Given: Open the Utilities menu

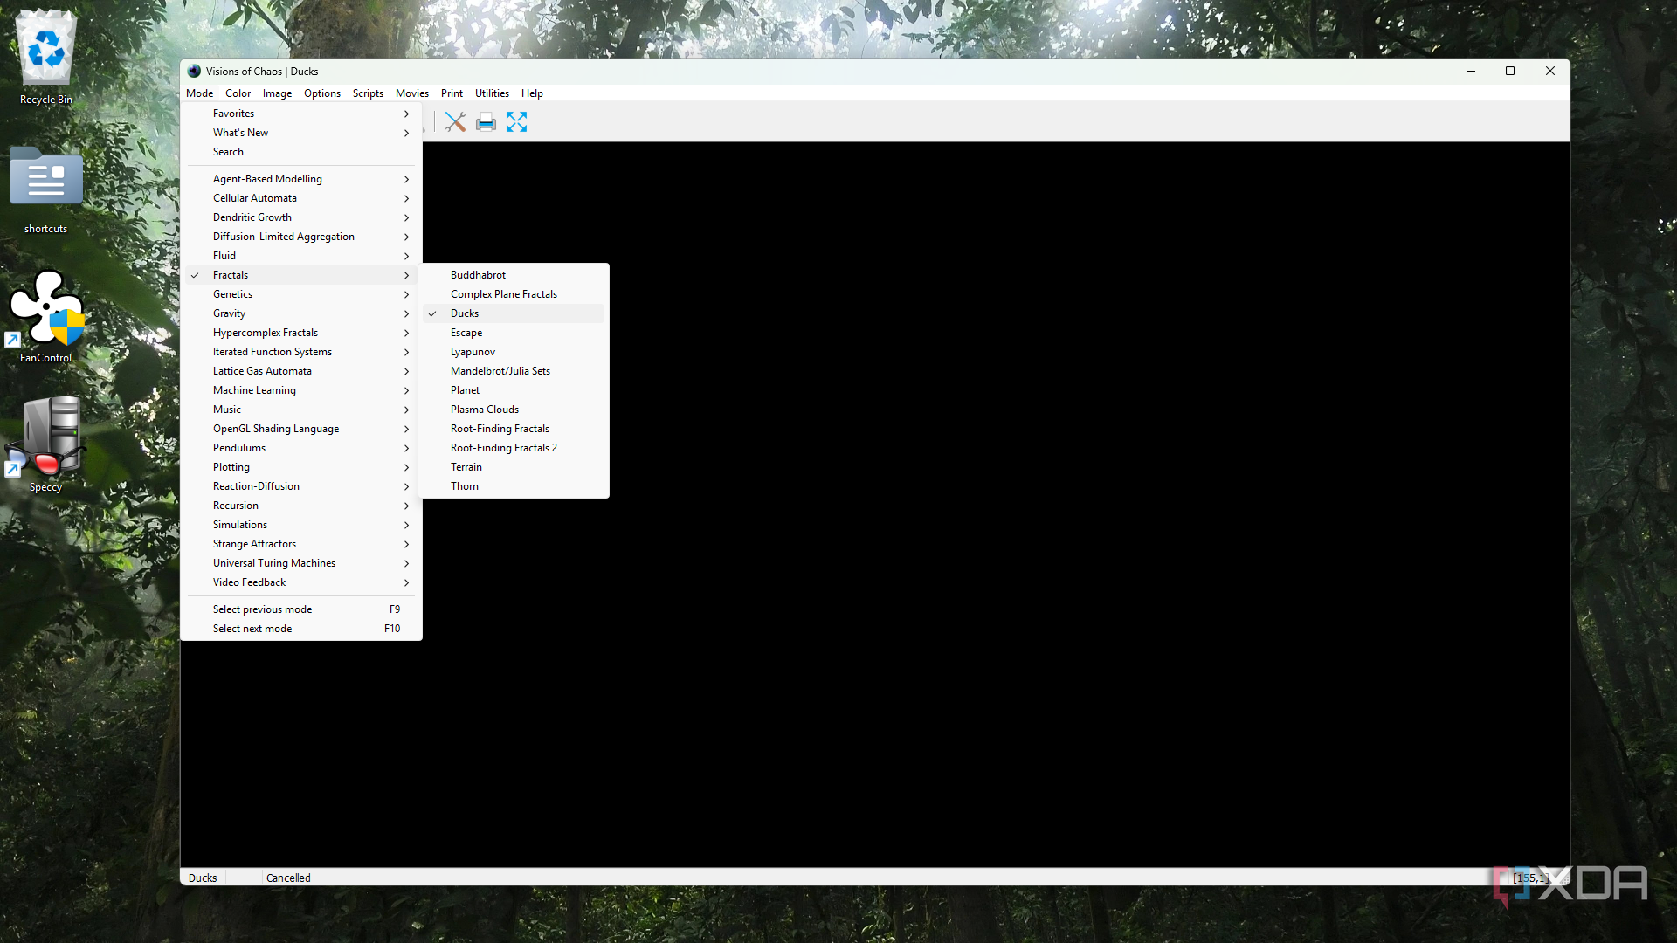Looking at the screenshot, I should (x=492, y=93).
